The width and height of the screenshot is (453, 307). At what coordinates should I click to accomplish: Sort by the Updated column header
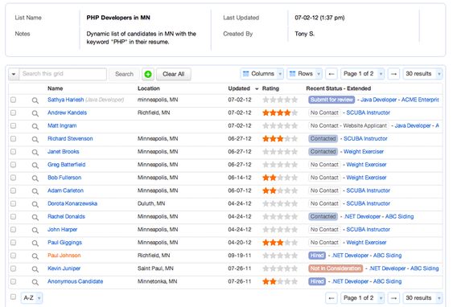[x=239, y=88]
